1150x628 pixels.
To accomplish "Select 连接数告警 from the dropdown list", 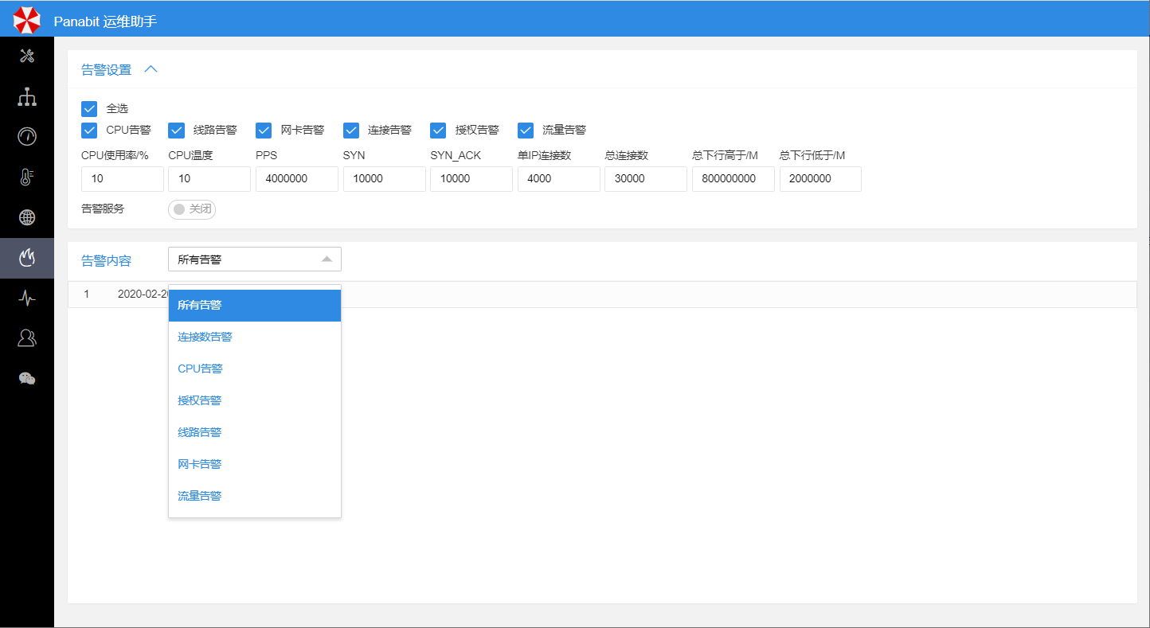I will (x=205, y=337).
